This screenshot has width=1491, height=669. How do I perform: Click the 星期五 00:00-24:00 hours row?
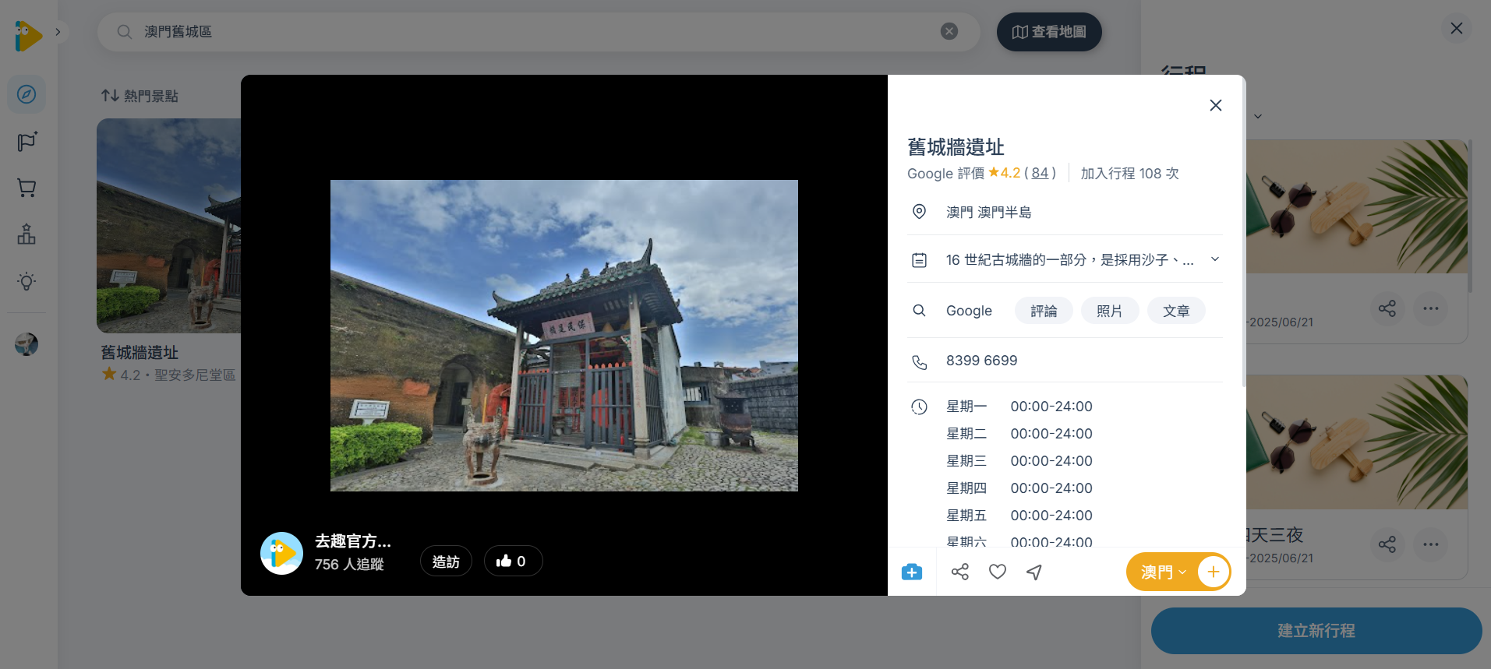coord(1019,516)
